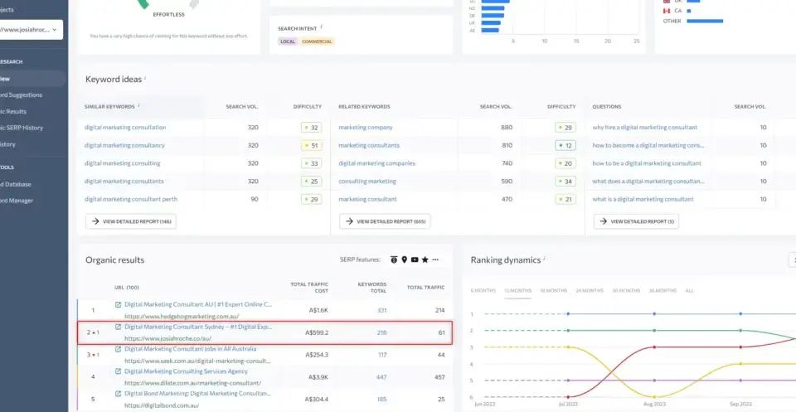The image size is (796, 412).
Task: Open keyword digital marketing consultation
Action: [x=125, y=128]
